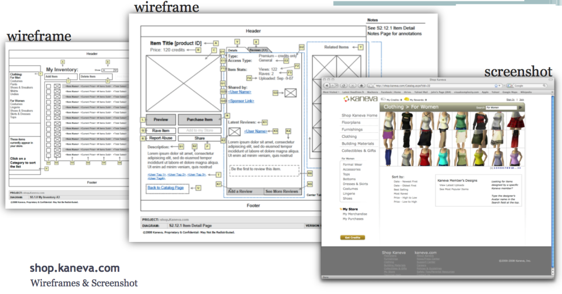Image resolution: width=562 pixels, height=294 pixels.
Task: Click the gold Get Credits button
Action: coord(353,238)
